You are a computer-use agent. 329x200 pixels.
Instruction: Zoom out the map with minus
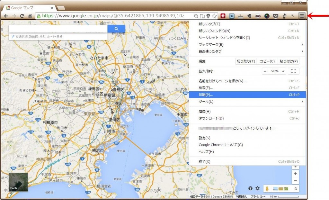tap(296, 181)
